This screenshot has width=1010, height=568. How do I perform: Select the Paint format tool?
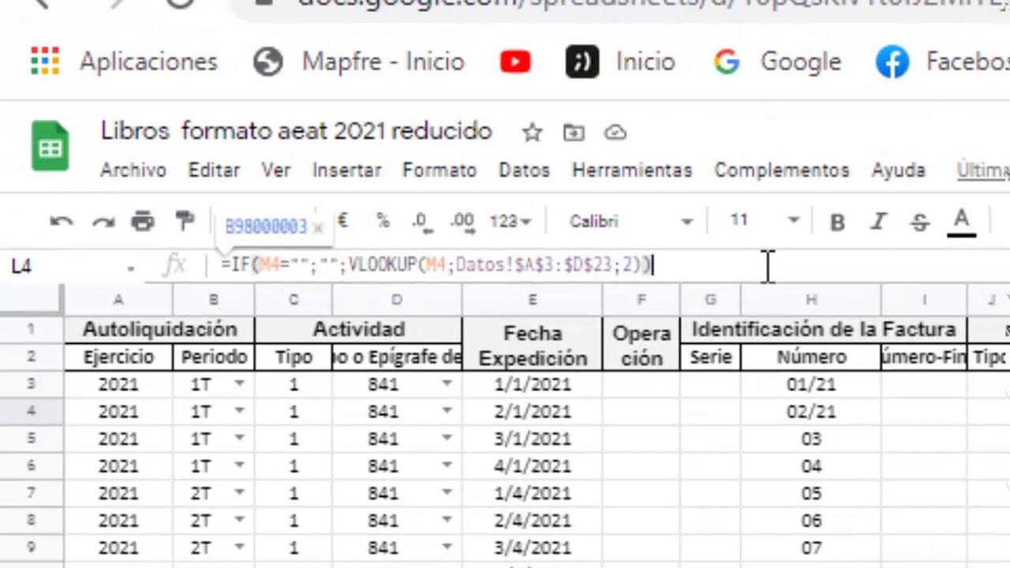(185, 221)
